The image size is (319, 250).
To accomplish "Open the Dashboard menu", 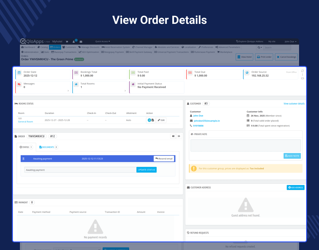I will 28,47.
